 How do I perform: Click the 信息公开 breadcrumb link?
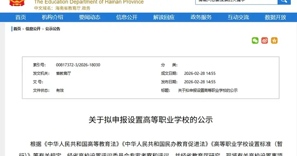tap(33, 29)
